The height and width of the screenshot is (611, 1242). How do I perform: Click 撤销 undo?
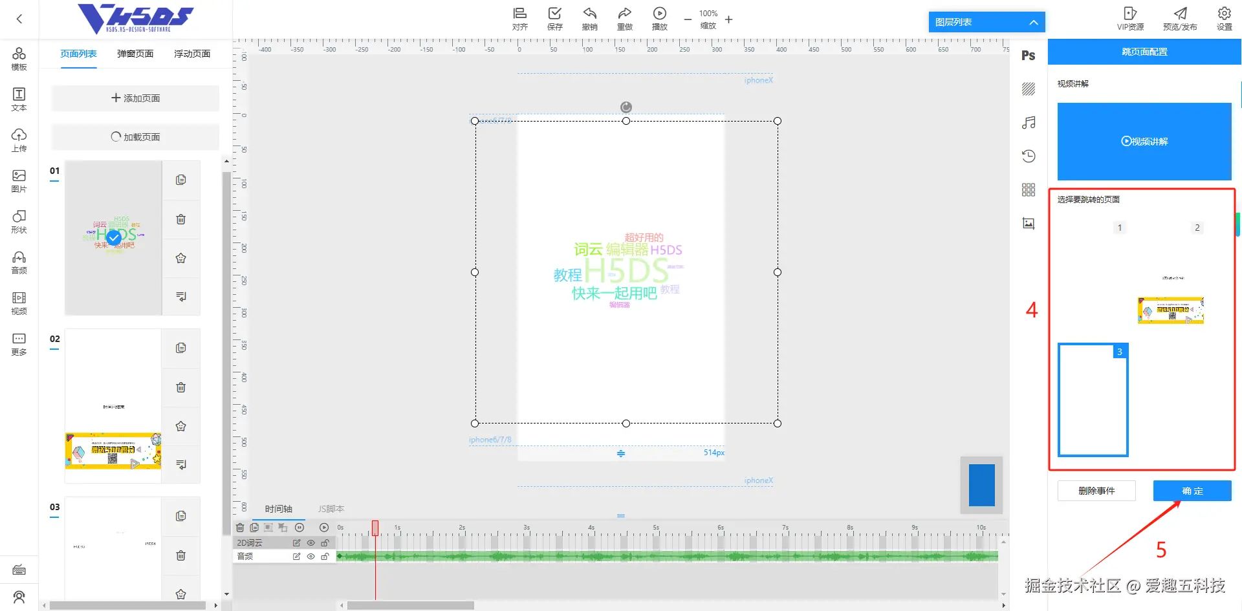(589, 19)
